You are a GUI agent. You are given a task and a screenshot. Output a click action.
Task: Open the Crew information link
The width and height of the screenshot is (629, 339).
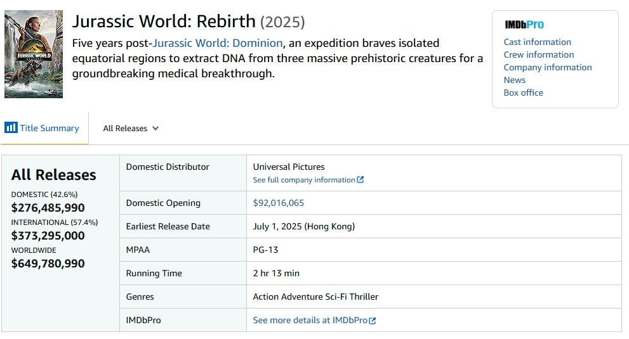coord(539,54)
